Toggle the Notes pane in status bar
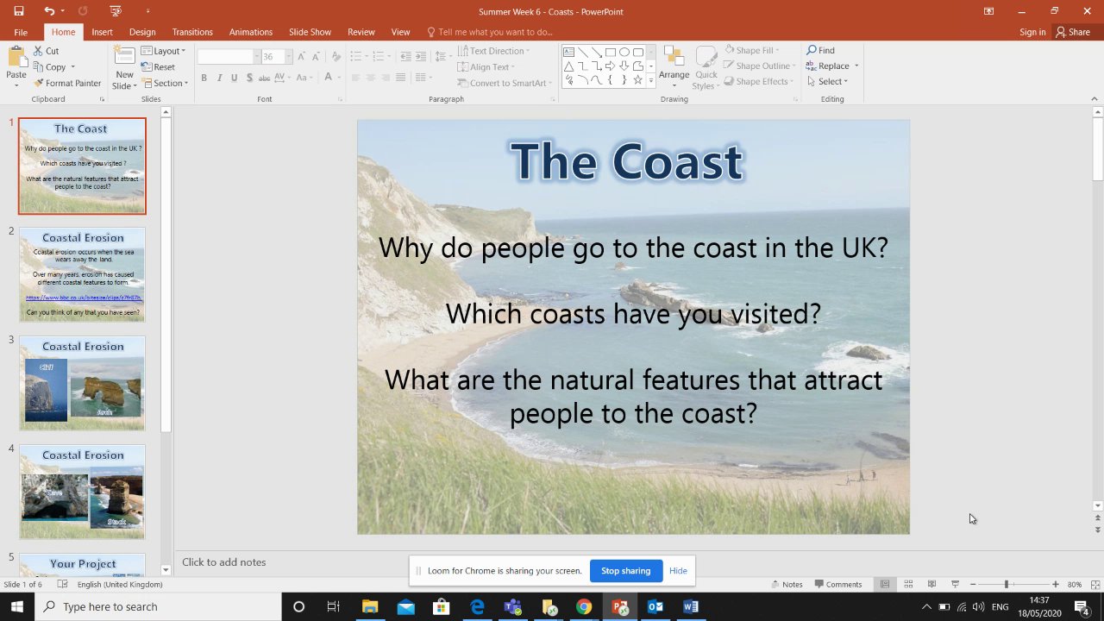 (x=787, y=585)
